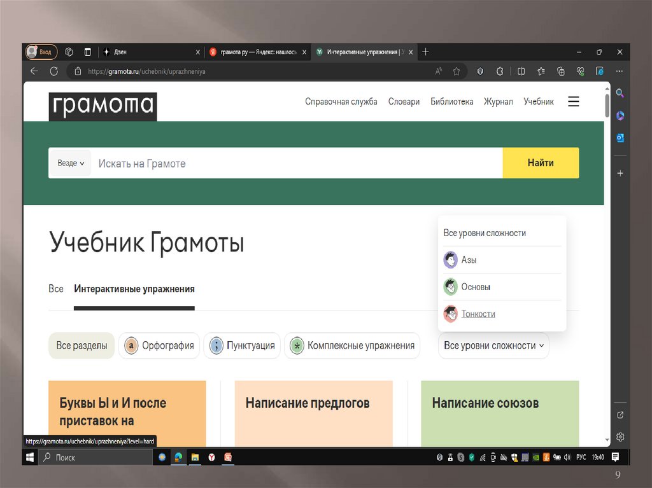The height and width of the screenshot is (488, 652).
Task: Click the plus icon in the Edge sidebar
Action: (x=620, y=173)
